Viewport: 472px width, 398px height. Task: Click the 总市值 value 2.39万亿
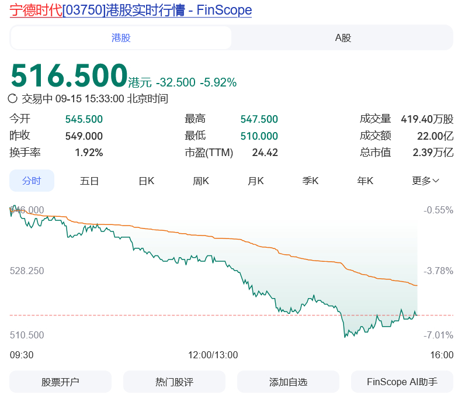[432, 153]
